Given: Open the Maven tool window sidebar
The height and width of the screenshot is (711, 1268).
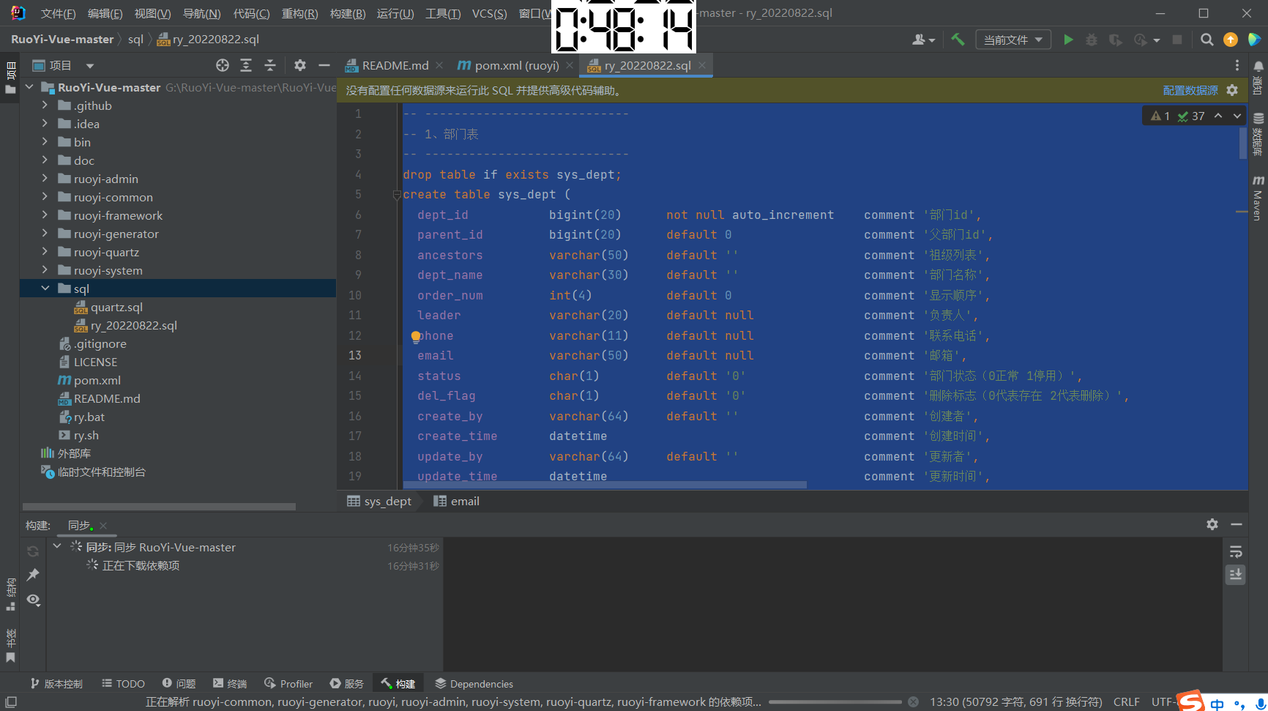Looking at the screenshot, I should point(1258,198).
